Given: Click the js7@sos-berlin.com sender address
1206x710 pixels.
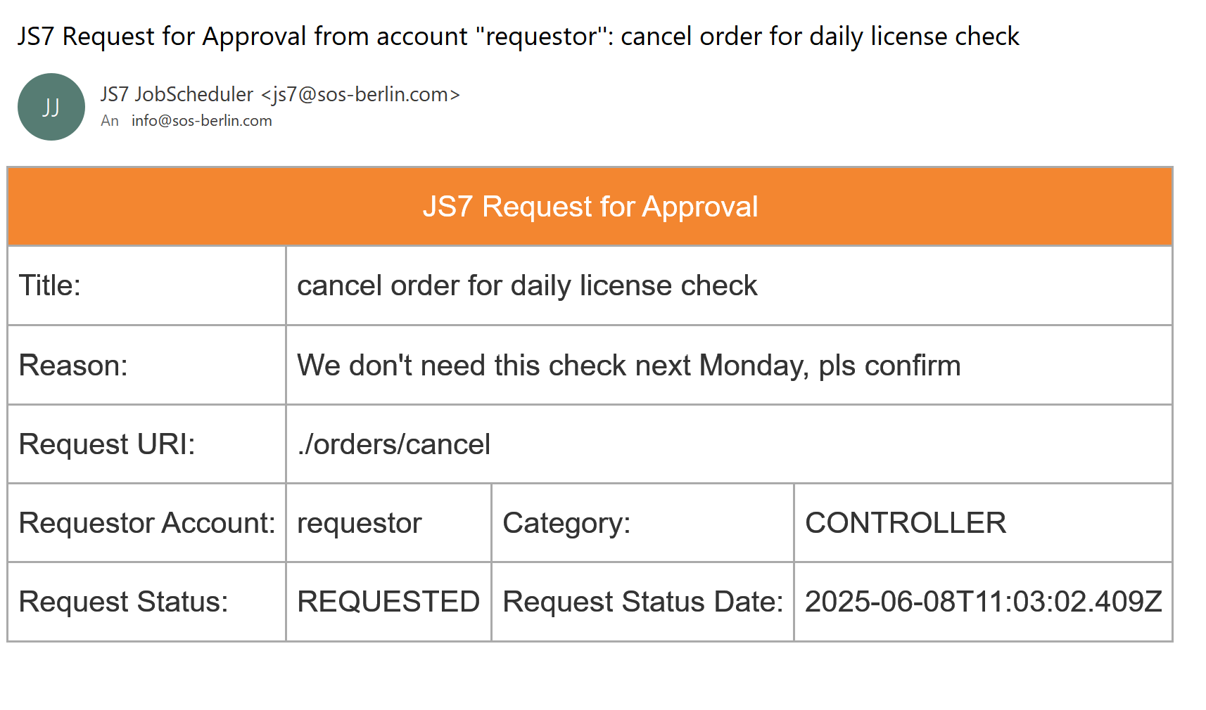Looking at the screenshot, I should click(360, 94).
